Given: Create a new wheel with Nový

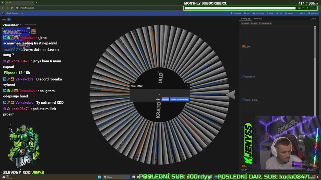Looking at the screenshot, I should [x=247, y=13].
